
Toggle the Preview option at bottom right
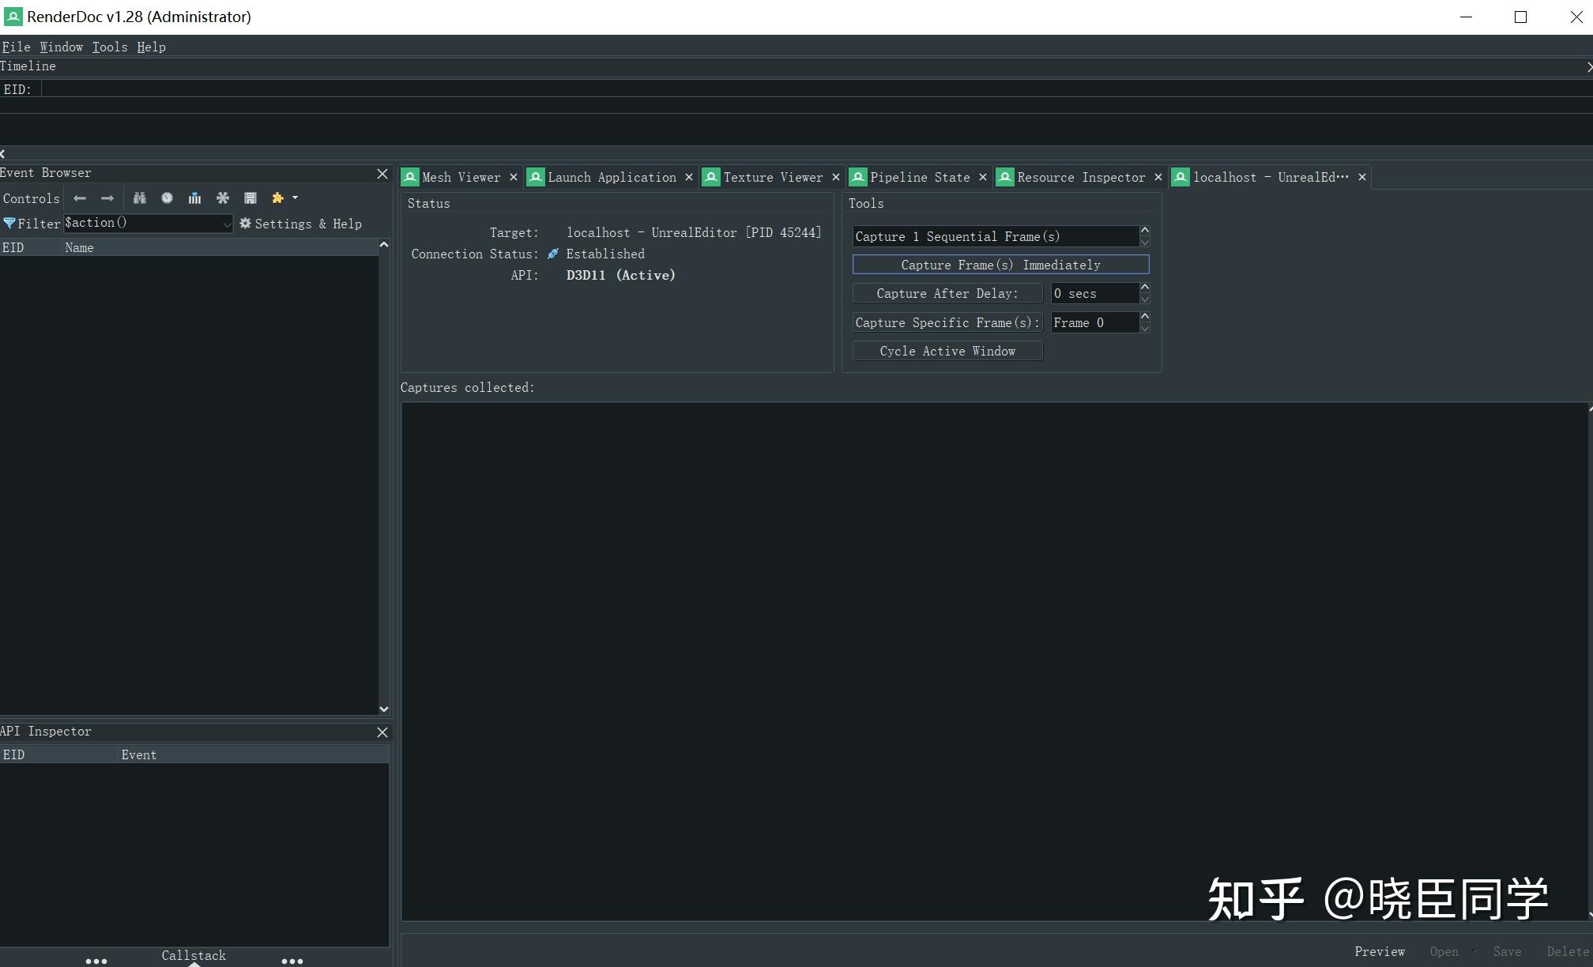click(x=1380, y=951)
